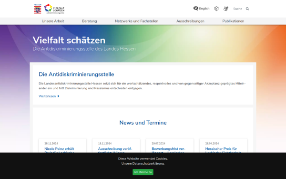Image resolution: width=286 pixels, height=179 pixels.
Task: Open Netzwerke und Fachstellen menu
Action: coord(137,21)
